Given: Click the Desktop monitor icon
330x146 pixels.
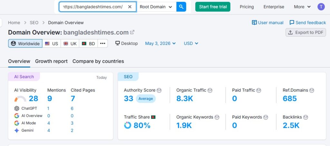Looking at the screenshot, I should pos(117,43).
